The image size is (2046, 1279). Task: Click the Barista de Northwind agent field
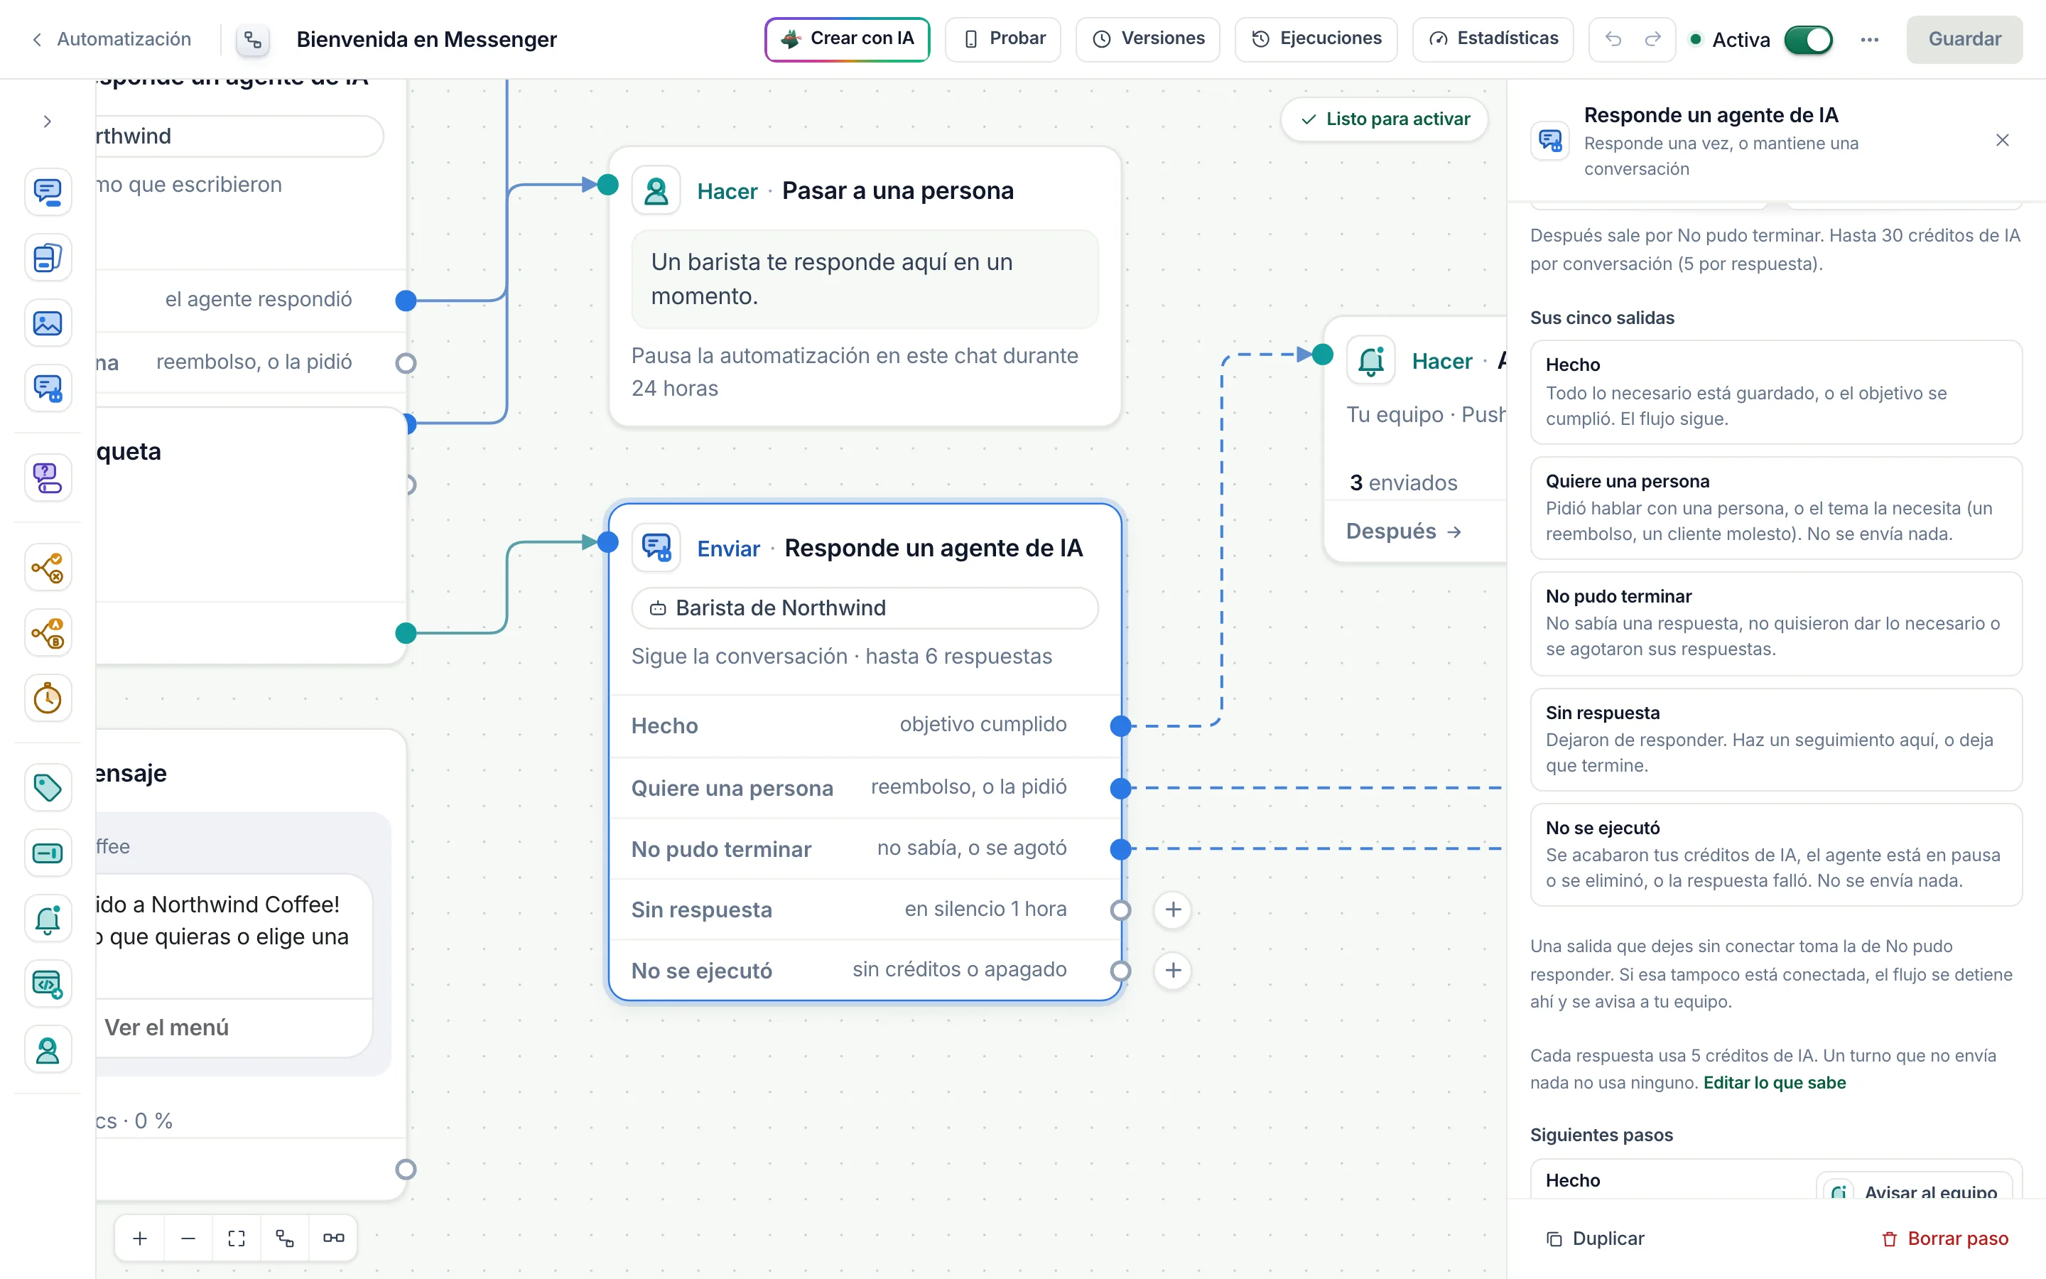865,608
